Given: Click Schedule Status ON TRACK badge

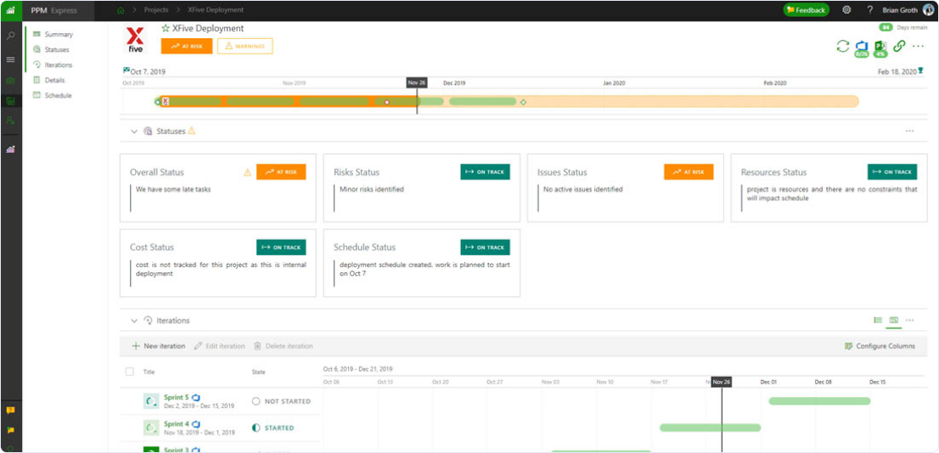Looking at the screenshot, I should point(485,247).
